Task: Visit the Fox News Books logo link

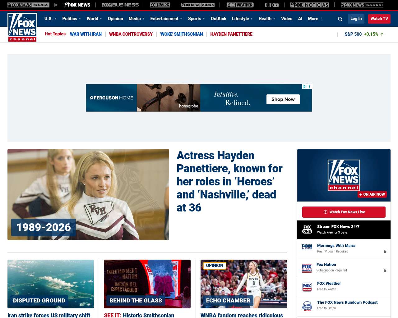Action: click(x=362, y=5)
